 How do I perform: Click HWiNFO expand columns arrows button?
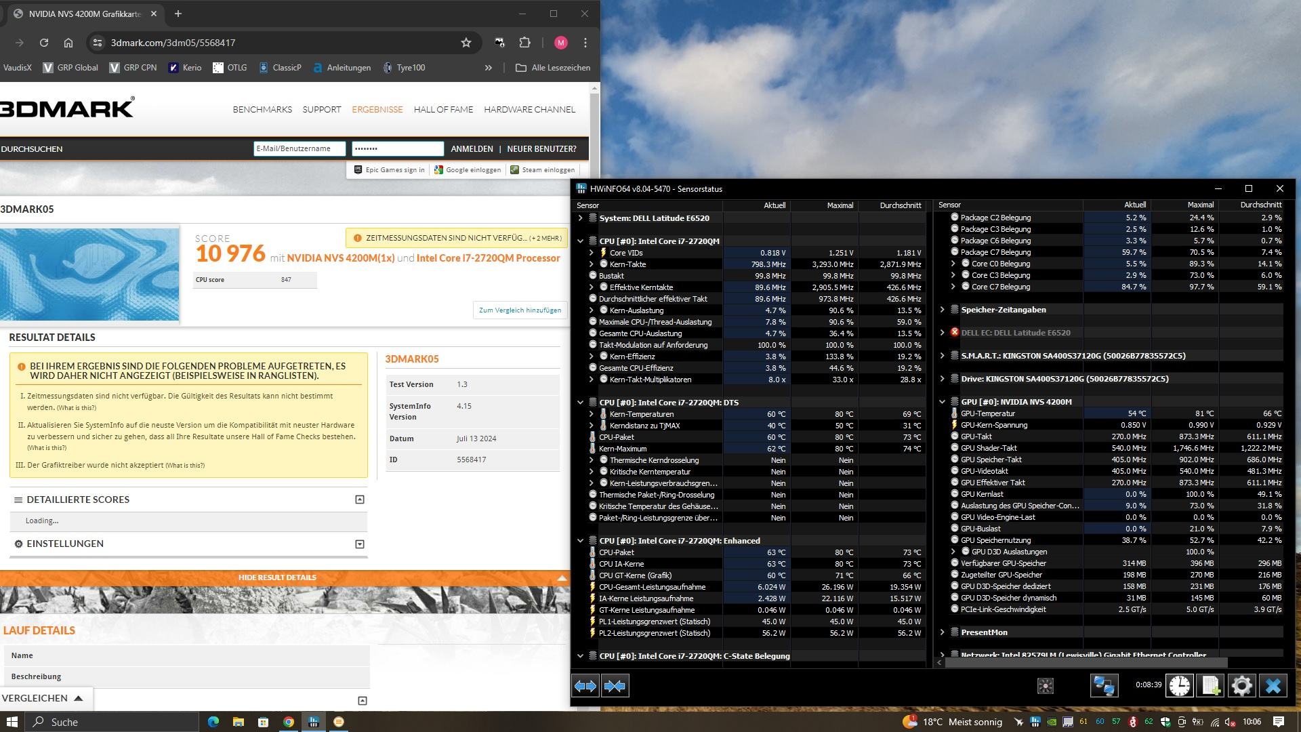point(585,686)
